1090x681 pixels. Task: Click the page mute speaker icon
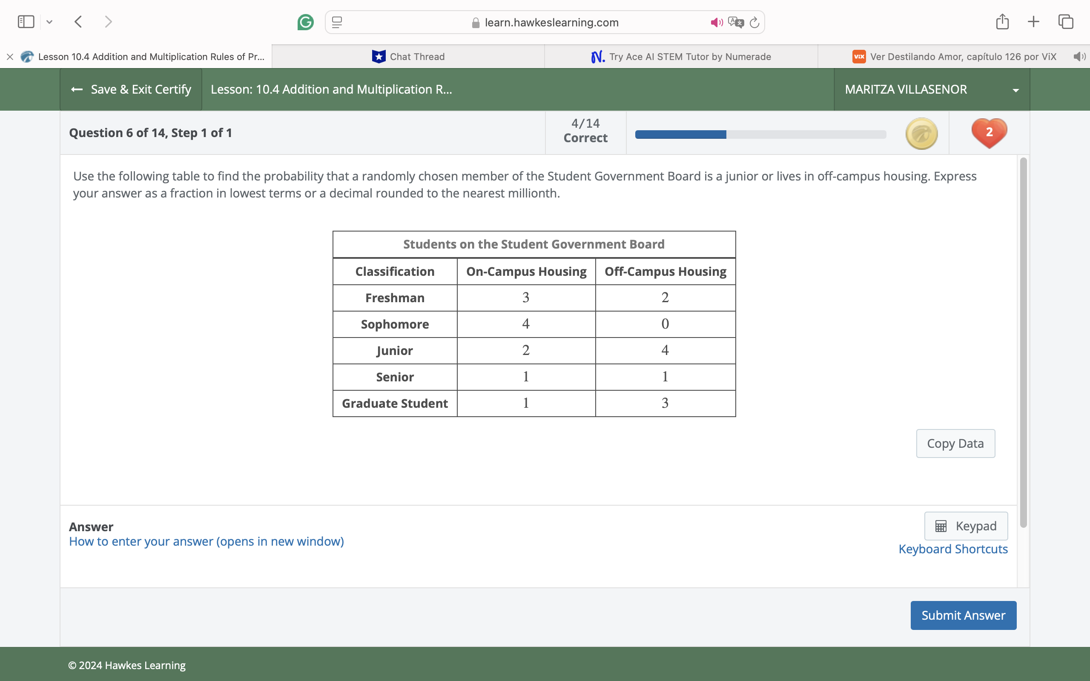(x=716, y=22)
